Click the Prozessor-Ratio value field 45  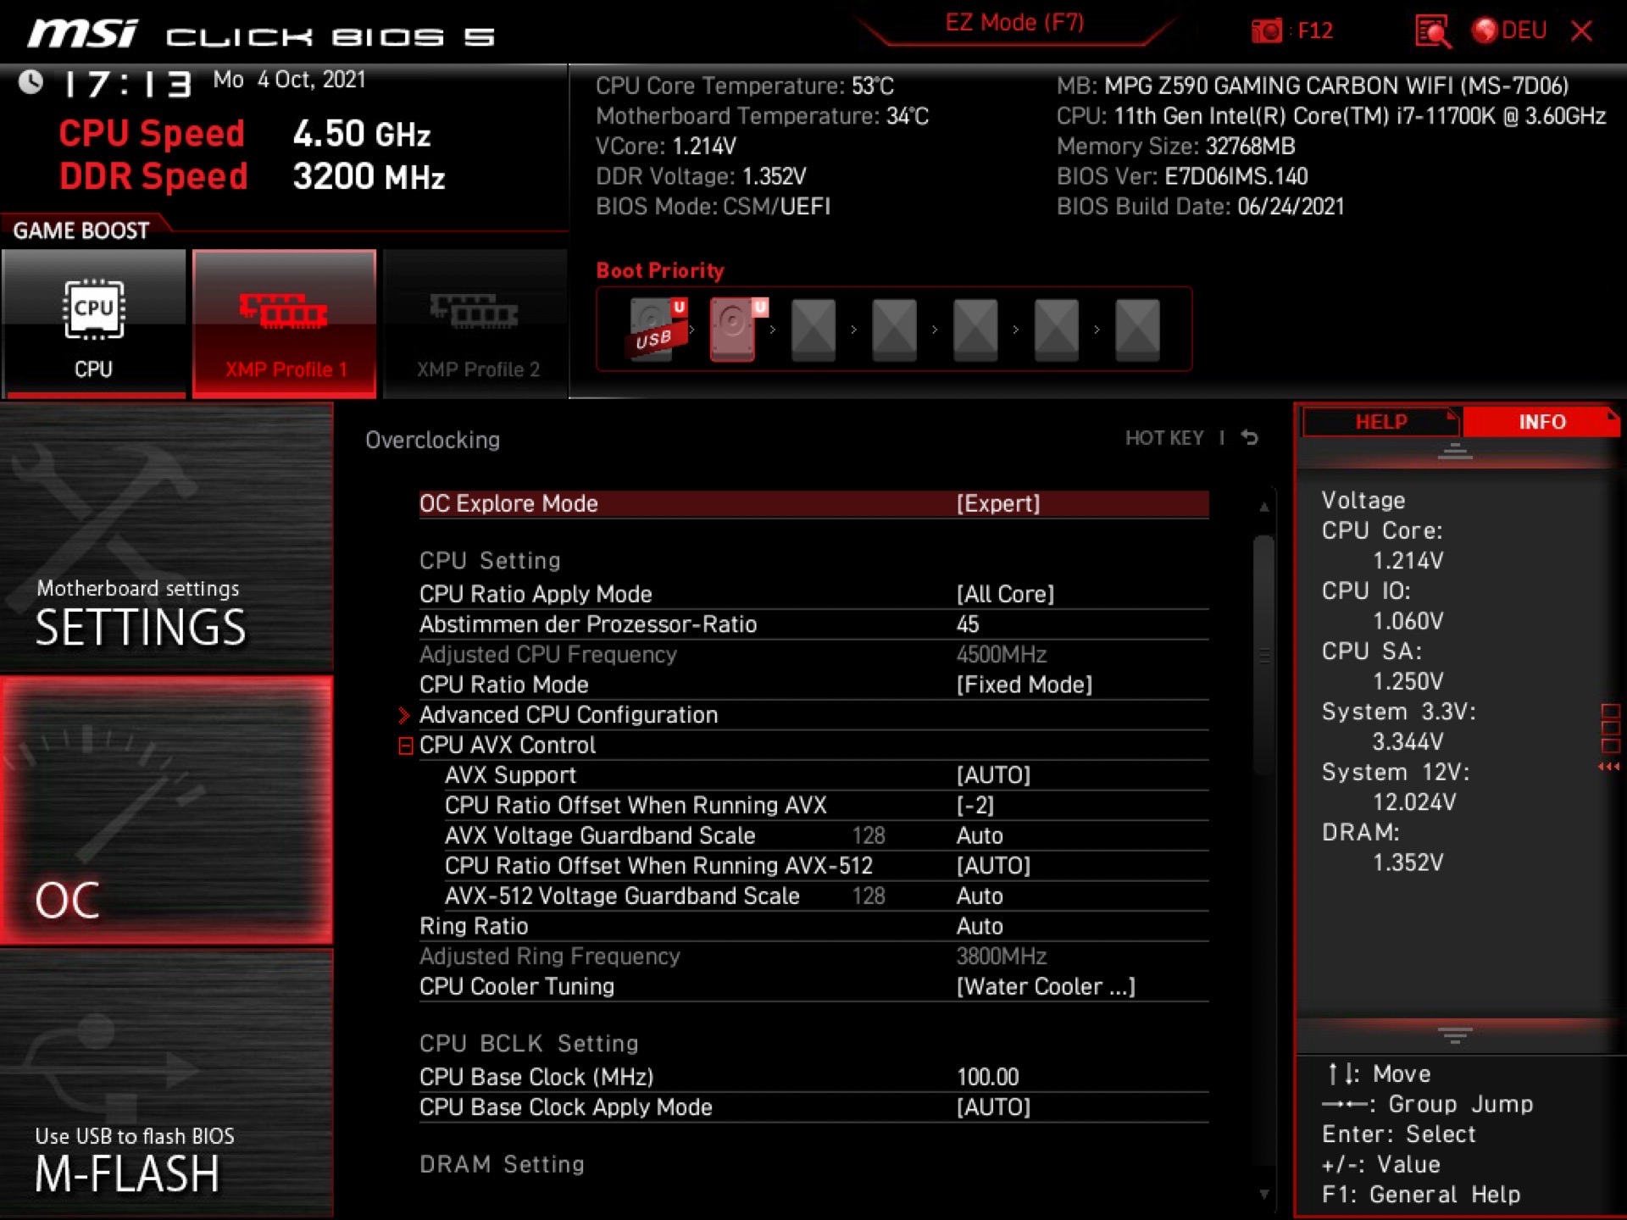pos(968,624)
